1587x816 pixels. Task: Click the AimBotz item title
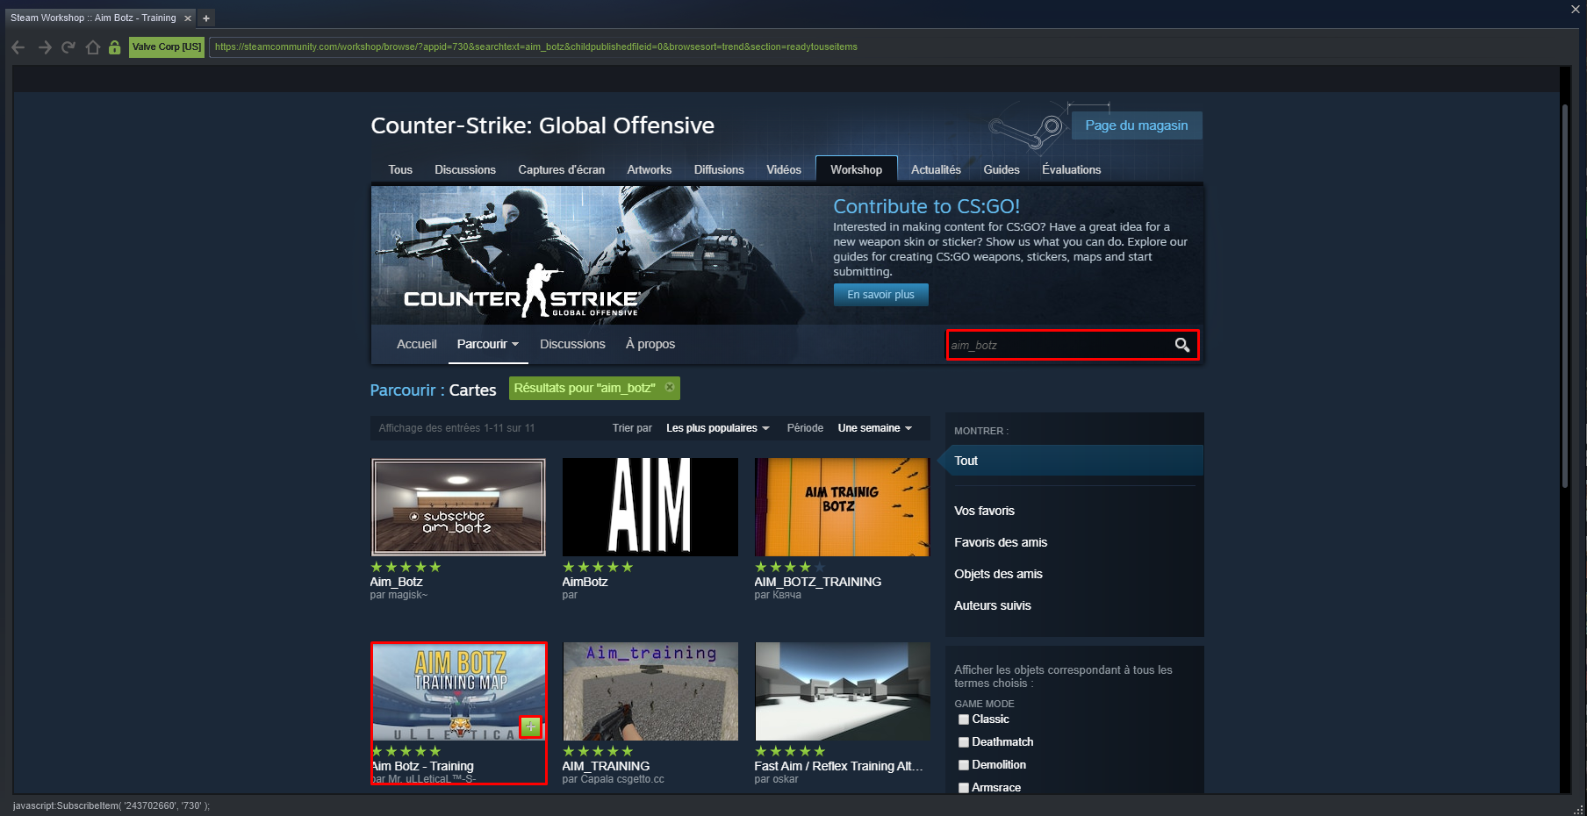pyautogui.click(x=585, y=582)
